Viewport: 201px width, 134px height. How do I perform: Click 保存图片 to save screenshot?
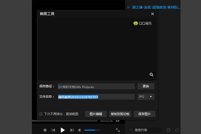144,114
